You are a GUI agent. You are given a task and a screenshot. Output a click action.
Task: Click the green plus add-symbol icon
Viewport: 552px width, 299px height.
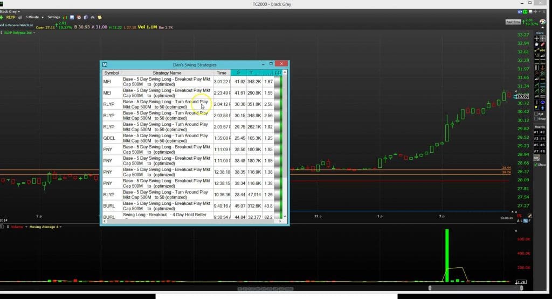(x=2, y=17)
